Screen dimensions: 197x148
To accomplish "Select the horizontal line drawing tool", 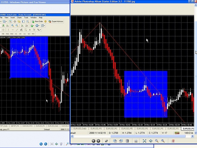I will (x=13, y=30).
